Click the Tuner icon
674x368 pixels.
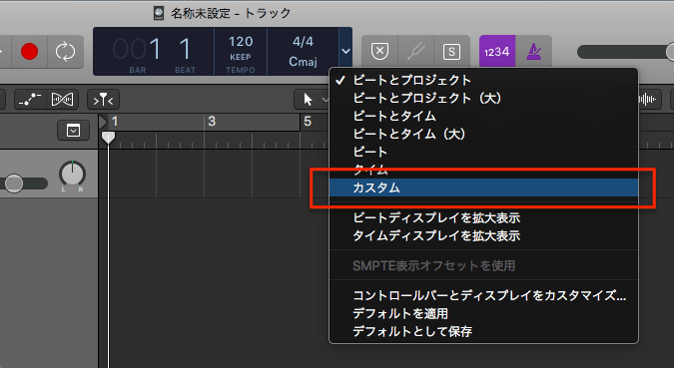coord(416,52)
